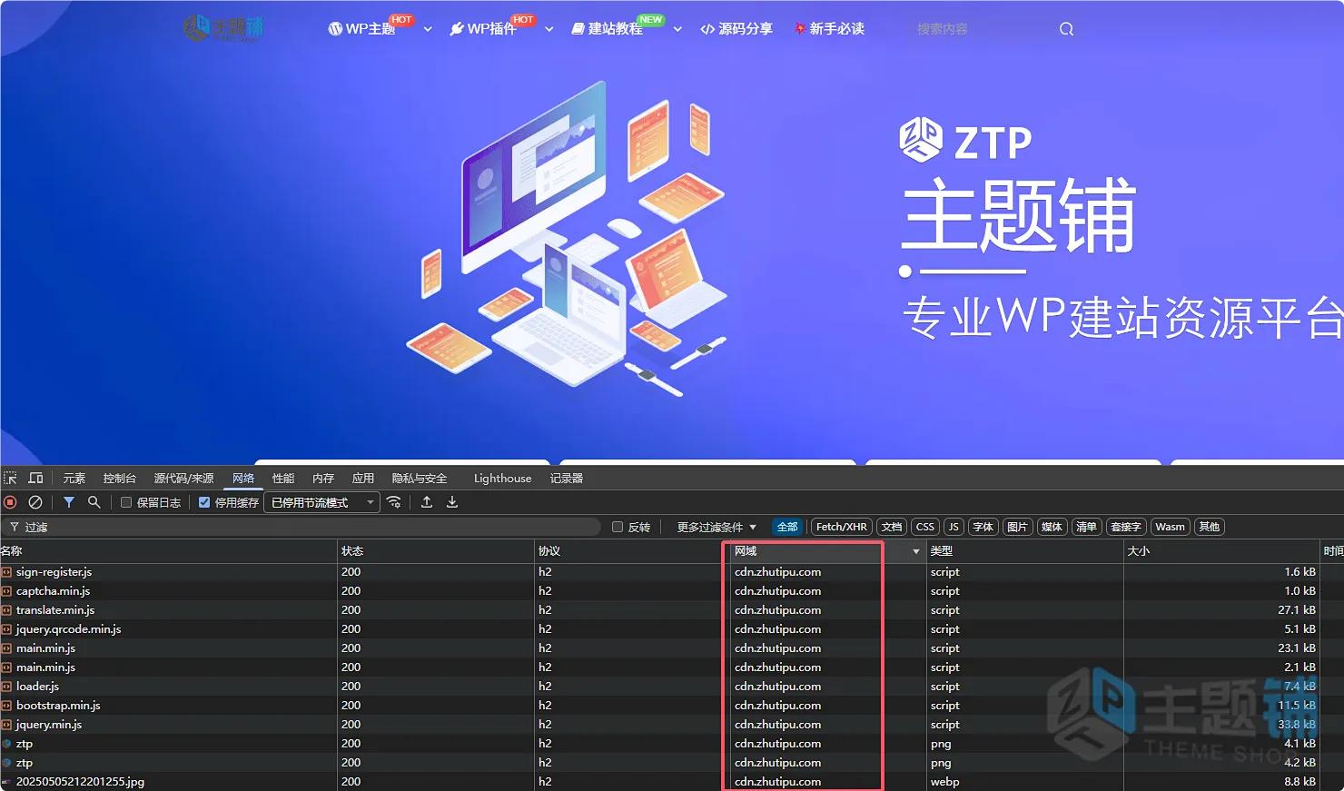Open the 源码分享 navigation link
This screenshot has height=791, width=1344.
[736, 29]
